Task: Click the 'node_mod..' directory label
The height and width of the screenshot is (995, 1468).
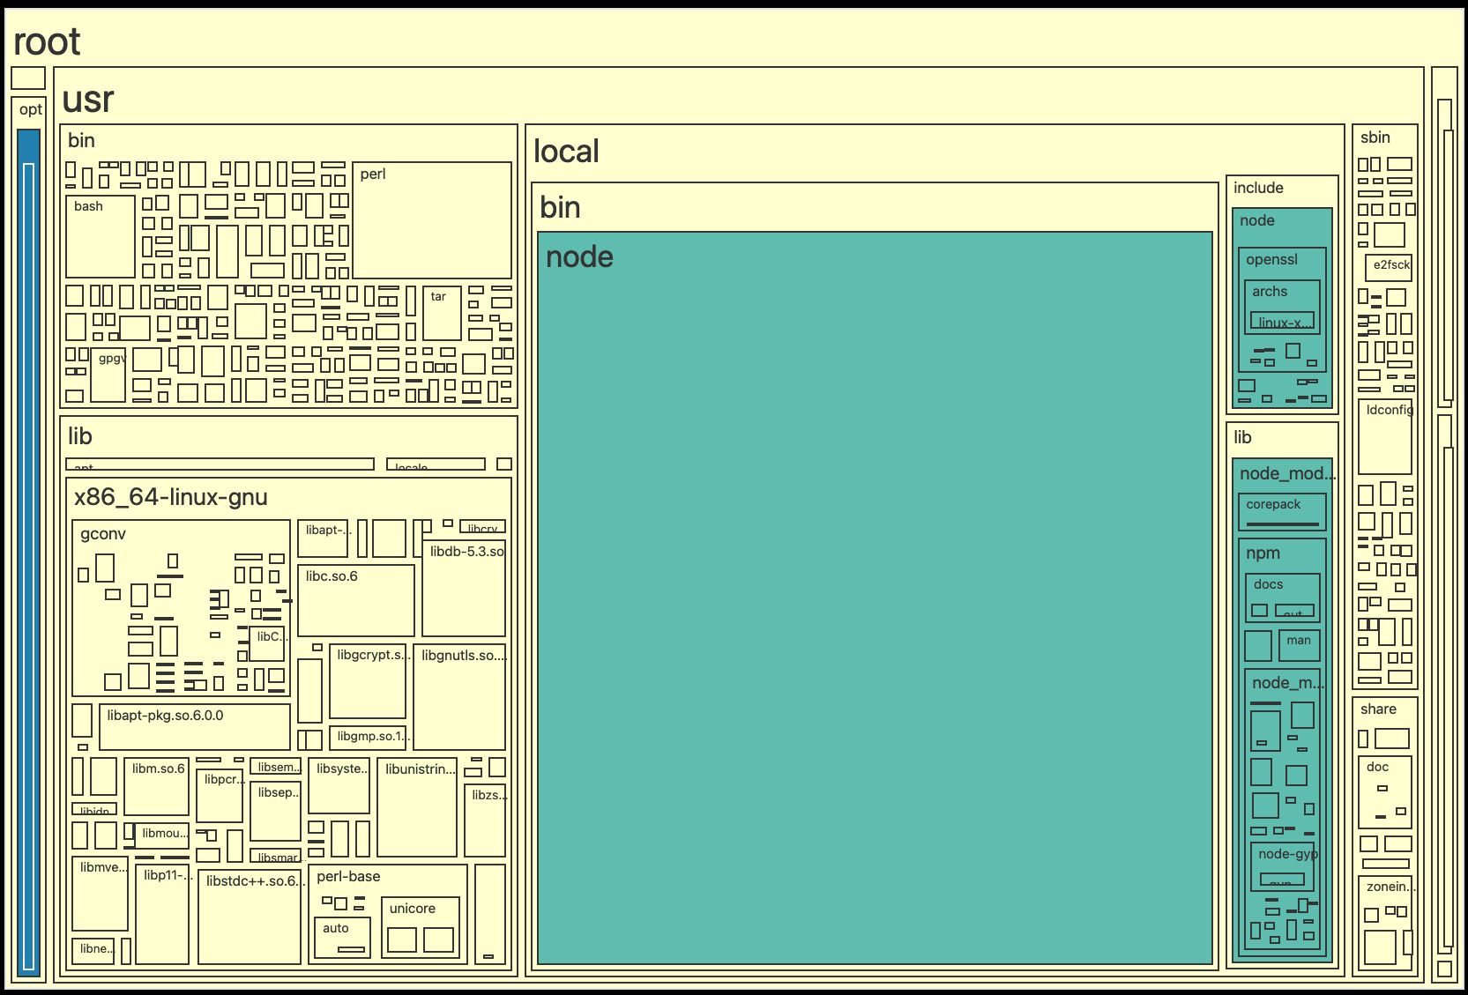Action: (1288, 474)
